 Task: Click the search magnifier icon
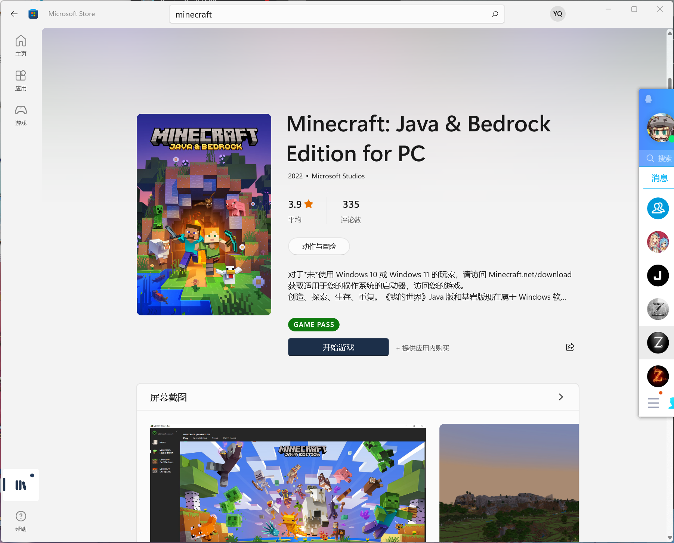click(495, 14)
